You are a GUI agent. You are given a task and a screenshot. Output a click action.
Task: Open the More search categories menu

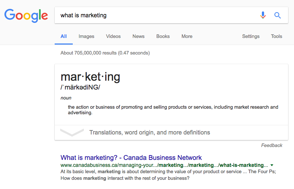[x=187, y=36]
